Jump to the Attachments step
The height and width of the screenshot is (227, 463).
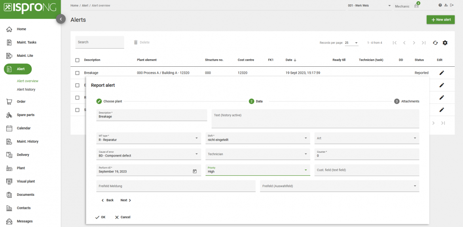tap(407, 101)
